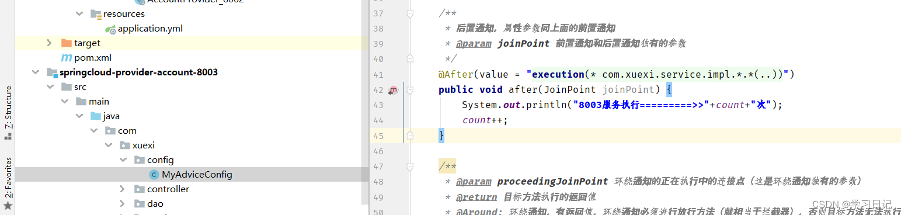Select the controller package name
This screenshot has width=901, height=215.
tap(168, 189)
